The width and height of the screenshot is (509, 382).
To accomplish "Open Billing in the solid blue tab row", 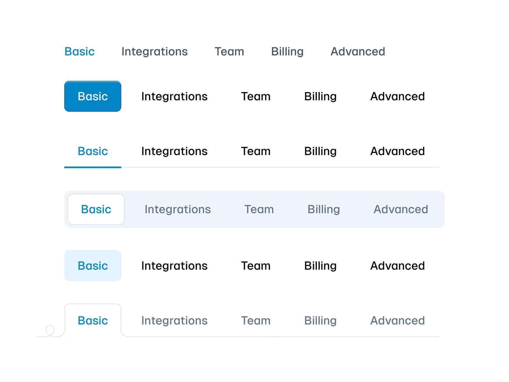I will point(320,96).
